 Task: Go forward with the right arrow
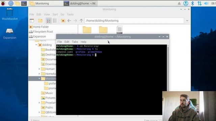click(75, 21)
